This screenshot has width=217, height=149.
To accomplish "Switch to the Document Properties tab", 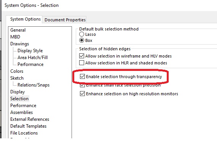I will [65, 20].
